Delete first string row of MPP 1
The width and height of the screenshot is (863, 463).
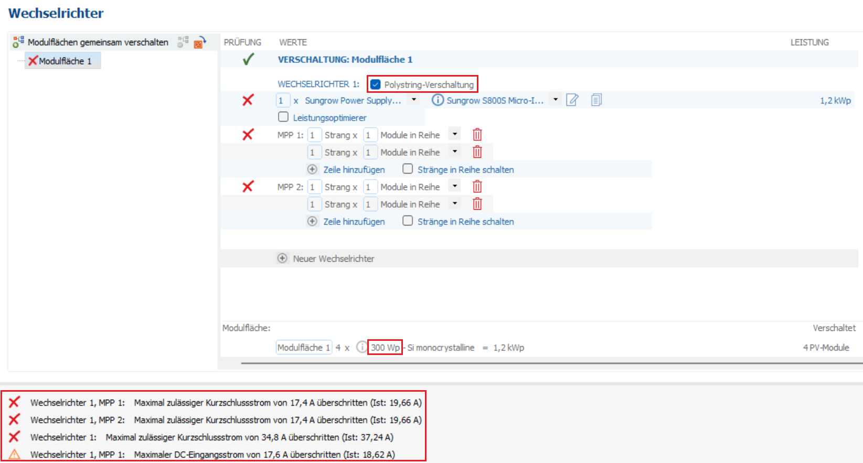click(x=477, y=135)
